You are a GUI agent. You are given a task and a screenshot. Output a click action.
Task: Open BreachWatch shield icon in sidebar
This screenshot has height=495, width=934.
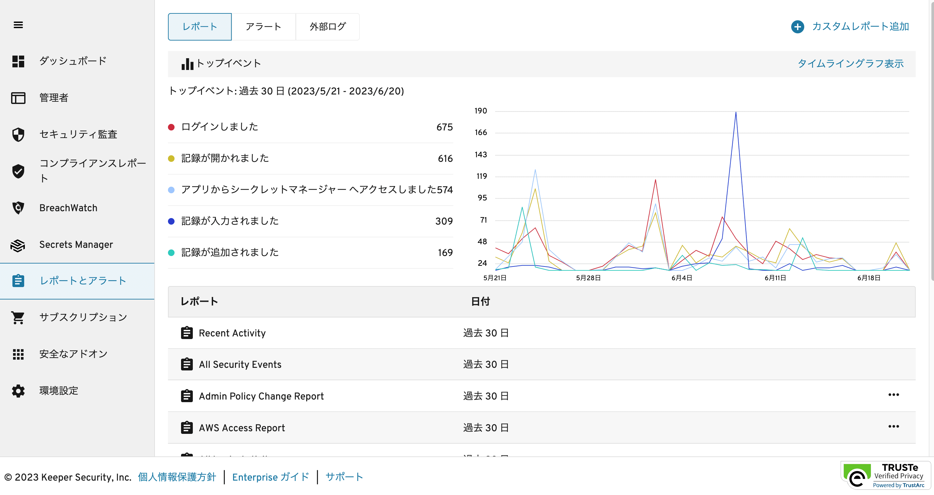(18, 208)
